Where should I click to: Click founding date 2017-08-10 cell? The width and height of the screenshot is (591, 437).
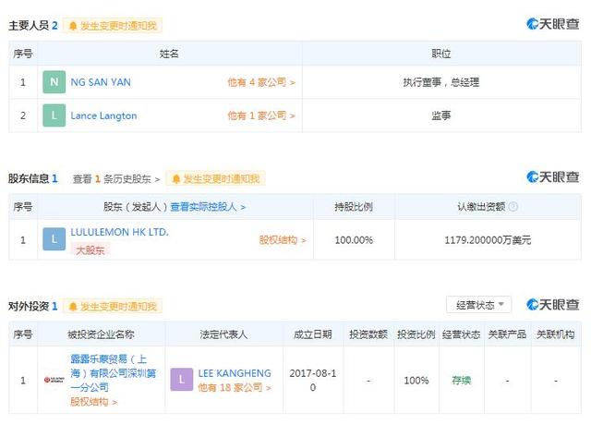click(x=313, y=380)
